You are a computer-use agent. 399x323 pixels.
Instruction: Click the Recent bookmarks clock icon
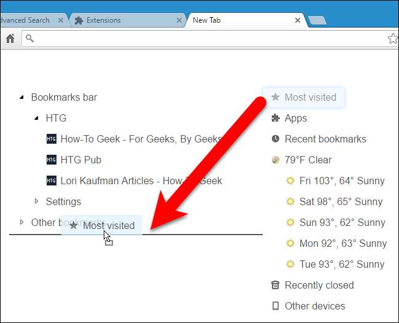click(276, 139)
